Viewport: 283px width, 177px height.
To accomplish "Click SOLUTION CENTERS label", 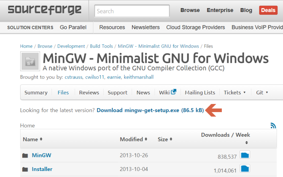I will pos(30,28).
